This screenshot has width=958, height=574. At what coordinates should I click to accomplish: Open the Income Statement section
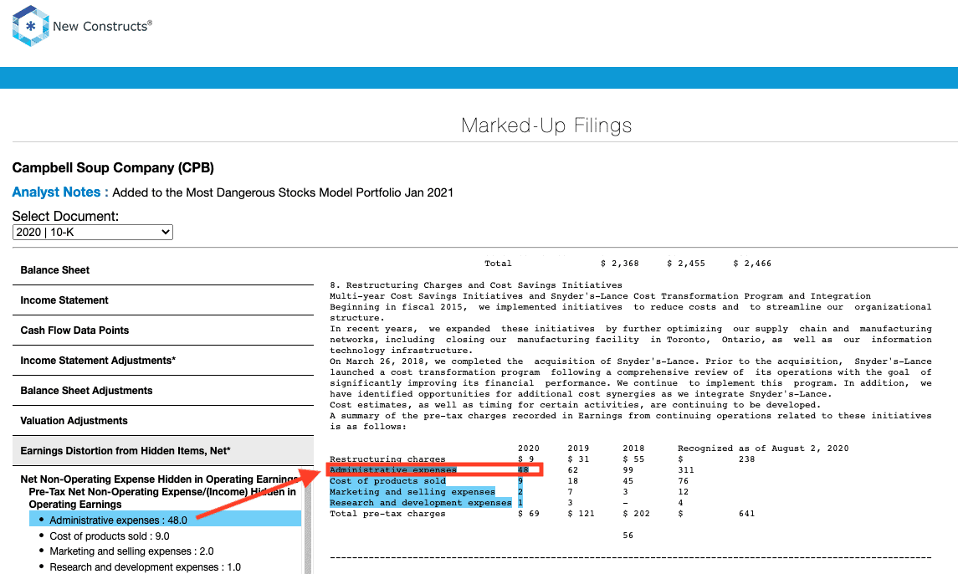coord(163,300)
